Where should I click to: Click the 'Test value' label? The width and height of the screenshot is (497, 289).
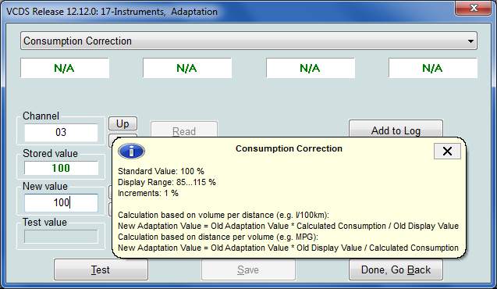coord(44,222)
